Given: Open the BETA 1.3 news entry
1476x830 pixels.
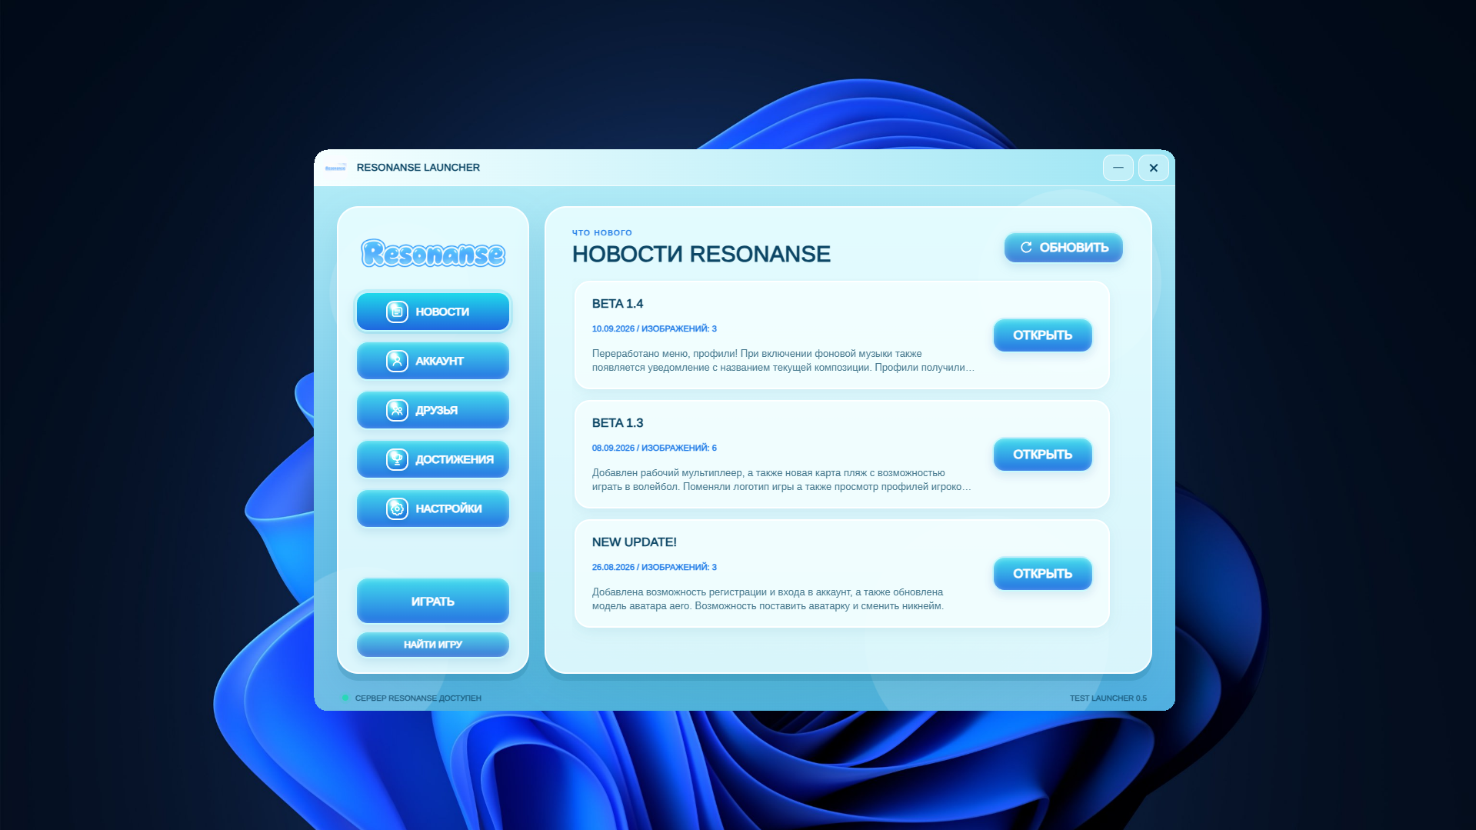Looking at the screenshot, I should pyautogui.click(x=1043, y=455).
